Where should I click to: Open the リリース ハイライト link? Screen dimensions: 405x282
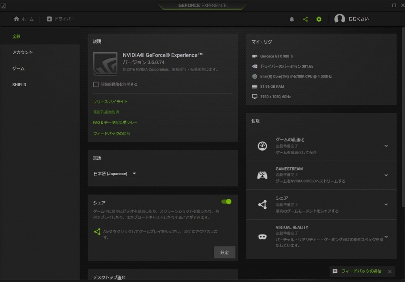click(110, 102)
